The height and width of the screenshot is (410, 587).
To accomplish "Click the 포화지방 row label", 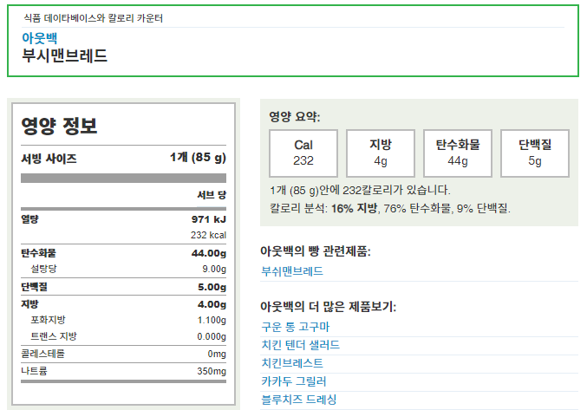I will (48, 320).
